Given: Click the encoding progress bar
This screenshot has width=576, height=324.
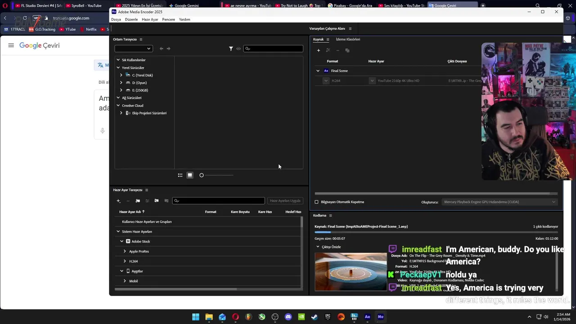Looking at the screenshot, I should coord(436,232).
